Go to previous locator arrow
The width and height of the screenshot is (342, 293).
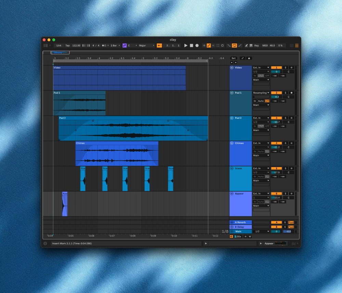232,62
